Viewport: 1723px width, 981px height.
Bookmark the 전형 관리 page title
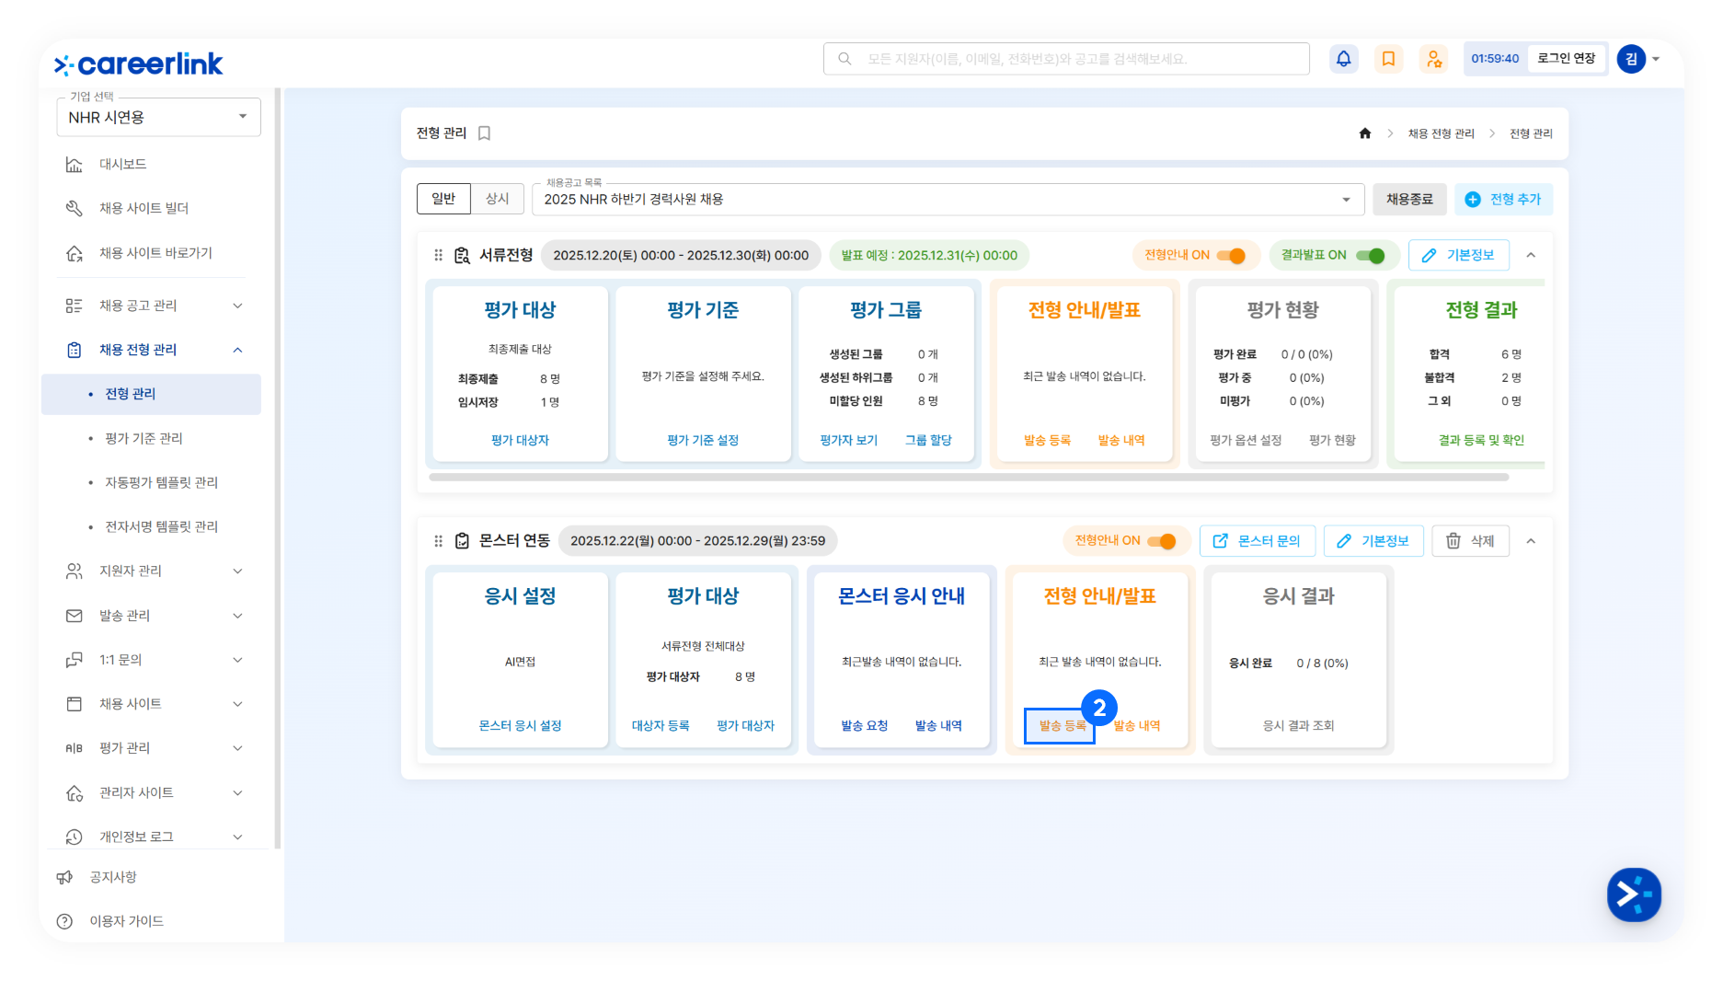(485, 133)
